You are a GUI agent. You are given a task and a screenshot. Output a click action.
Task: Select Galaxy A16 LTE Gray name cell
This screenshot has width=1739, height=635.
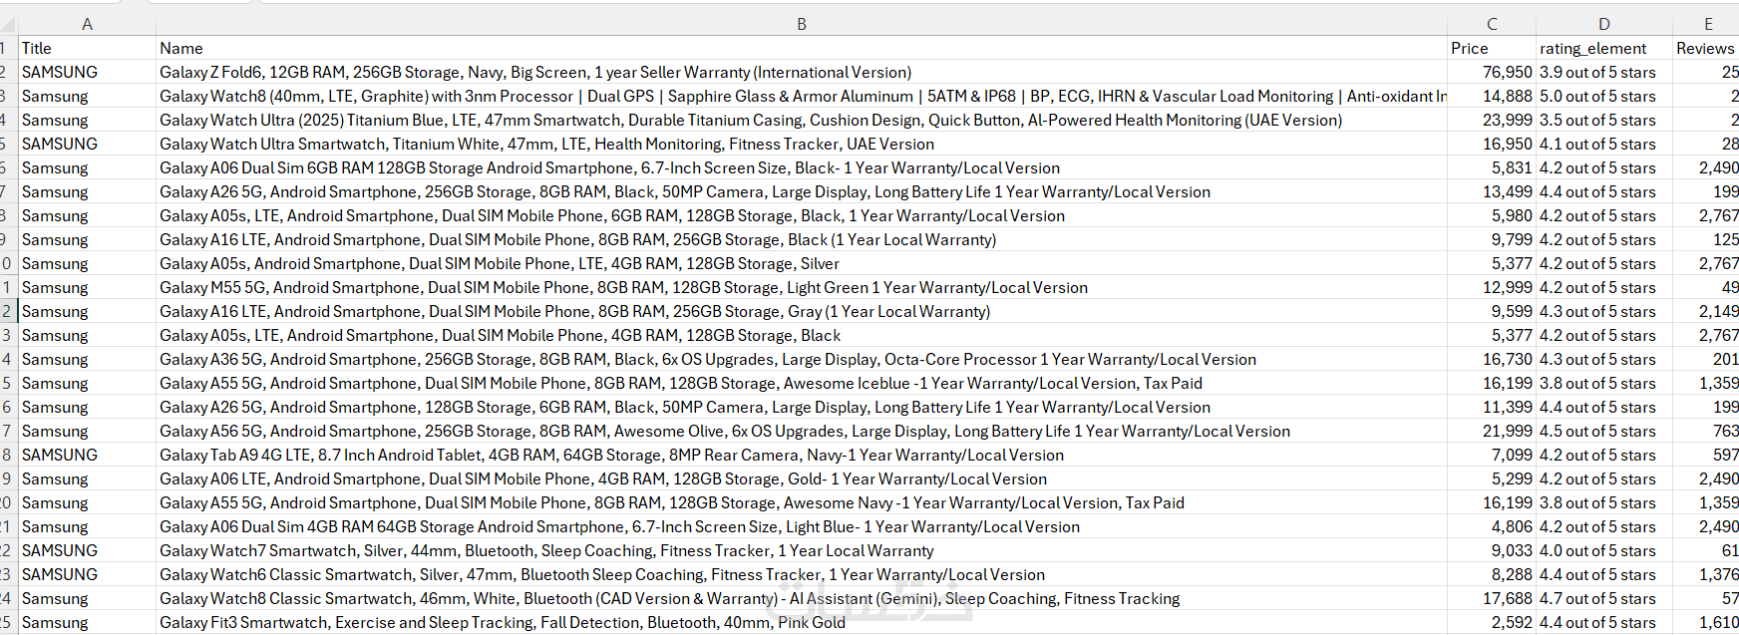802,311
